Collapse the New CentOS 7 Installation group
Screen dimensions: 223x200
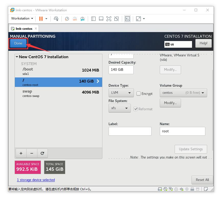pos(17,57)
